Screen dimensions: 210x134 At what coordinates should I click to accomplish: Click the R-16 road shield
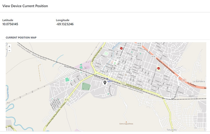click(x=67, y=100)
